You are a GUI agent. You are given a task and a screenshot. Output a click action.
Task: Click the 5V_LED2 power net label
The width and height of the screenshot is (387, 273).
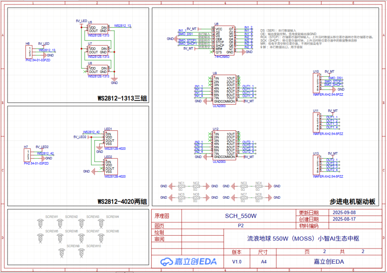point(80,137)
